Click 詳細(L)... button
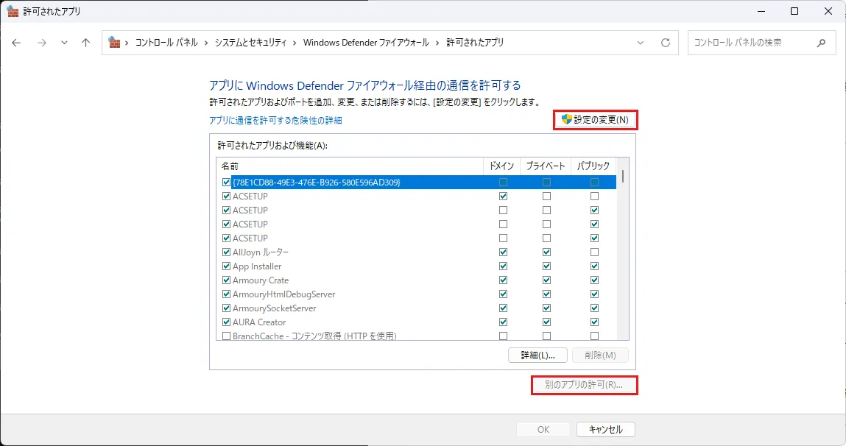846x446 pixels. (x=538, y=355)
